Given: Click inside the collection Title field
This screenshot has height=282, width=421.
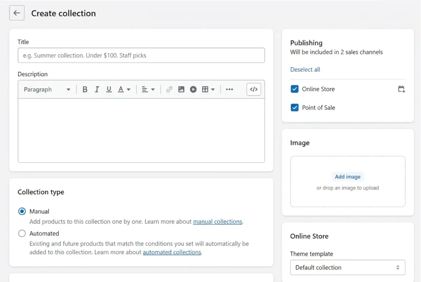Looking at the screenshot, I should click(x=141, y=55).
